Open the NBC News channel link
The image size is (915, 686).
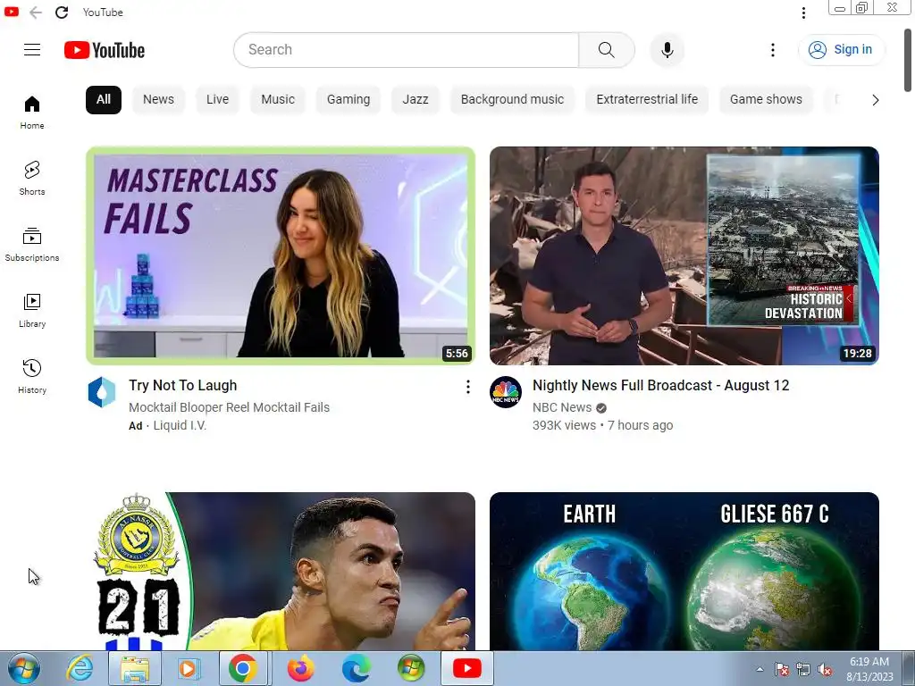point(562,407)
